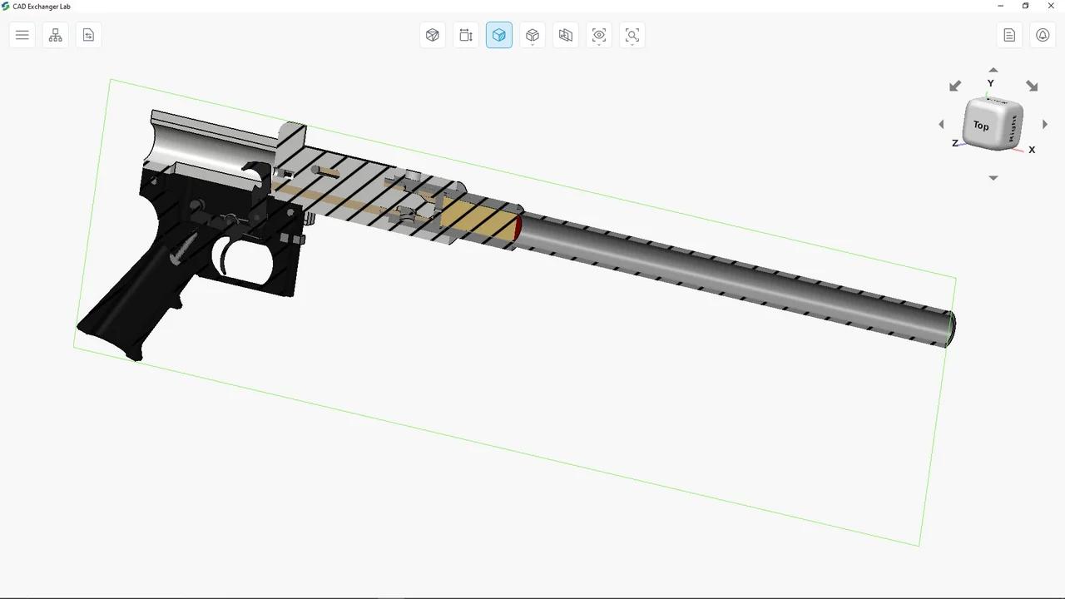Toggle the shaded display mode button
The width and height of the screenshot is (1065, 599).
pos(499,35)
